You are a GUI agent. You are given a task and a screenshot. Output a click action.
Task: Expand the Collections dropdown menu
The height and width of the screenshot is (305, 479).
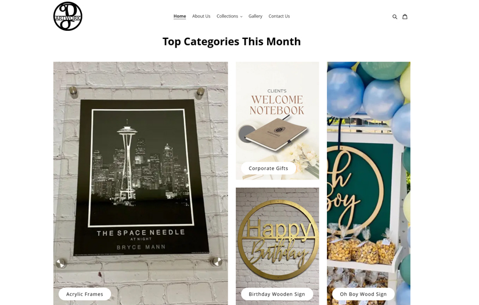coord(229,16)
